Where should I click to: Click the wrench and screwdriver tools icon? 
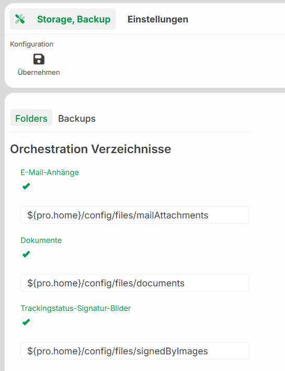[x=20, y=19]
